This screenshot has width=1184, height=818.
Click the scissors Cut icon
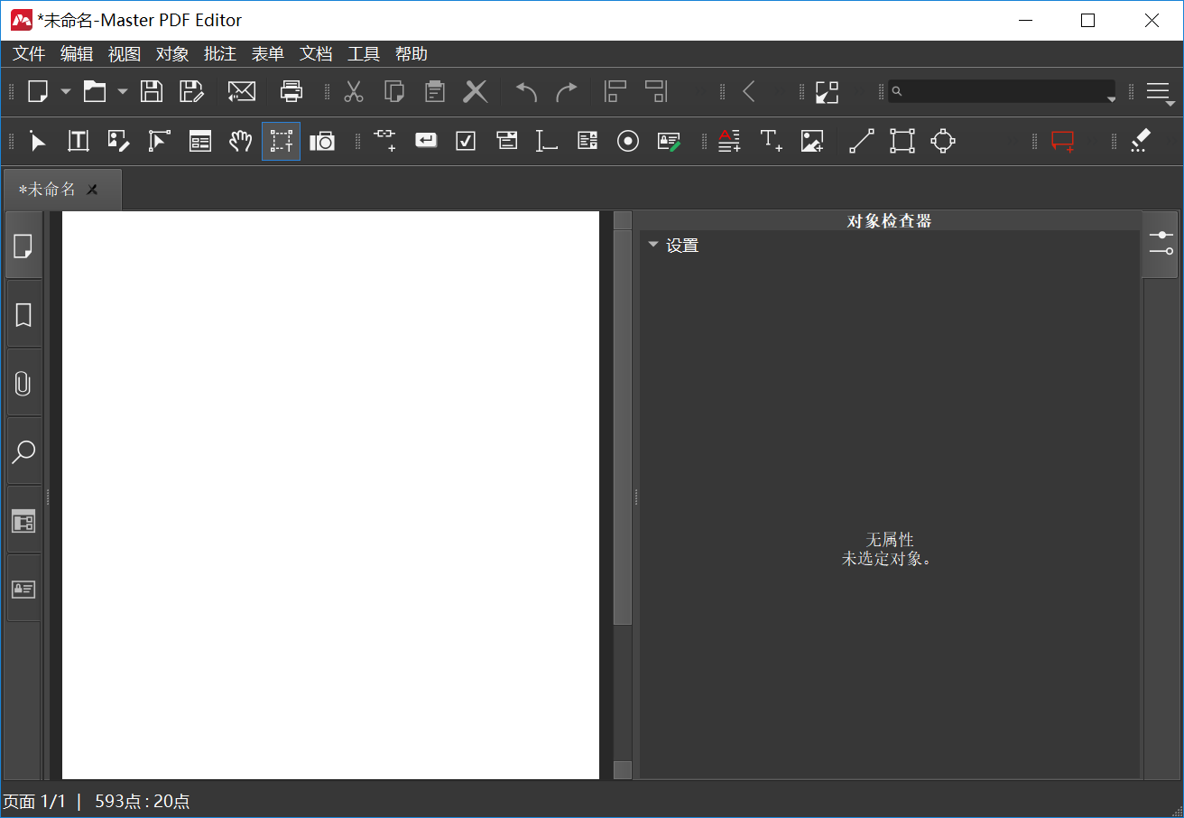354,91
